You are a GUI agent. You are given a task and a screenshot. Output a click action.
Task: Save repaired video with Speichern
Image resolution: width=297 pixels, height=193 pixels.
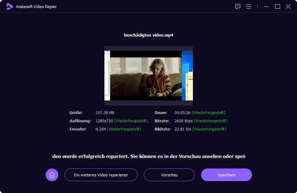[x=227, y=175]
